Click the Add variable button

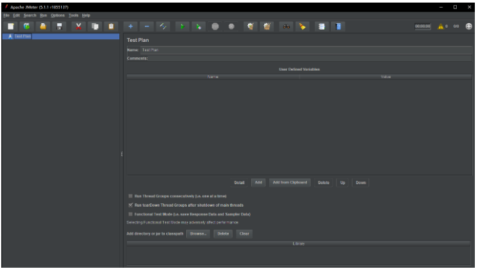(x=258, y=183)
